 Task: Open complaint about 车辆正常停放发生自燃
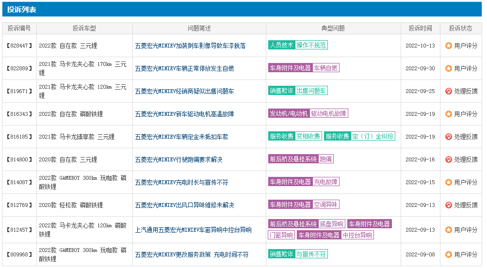click(184, 68)
